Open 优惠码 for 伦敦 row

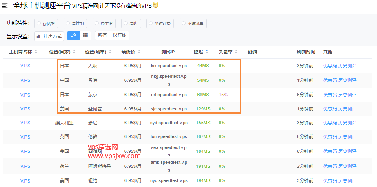pos(330,137)
